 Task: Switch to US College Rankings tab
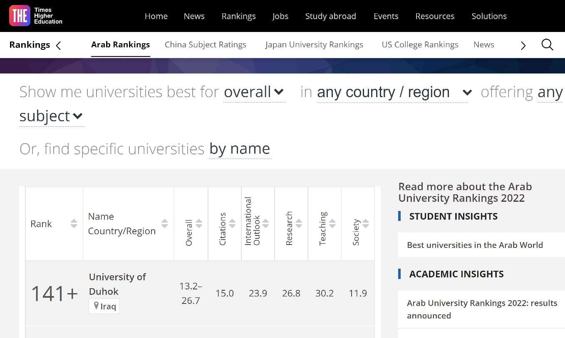[x=420, y=44]
